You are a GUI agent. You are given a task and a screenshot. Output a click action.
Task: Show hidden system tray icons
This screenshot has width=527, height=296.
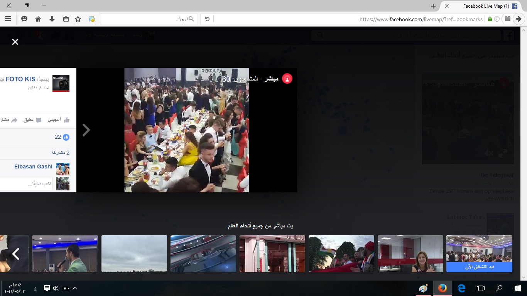pyautogui.click(x=75, y=288)
